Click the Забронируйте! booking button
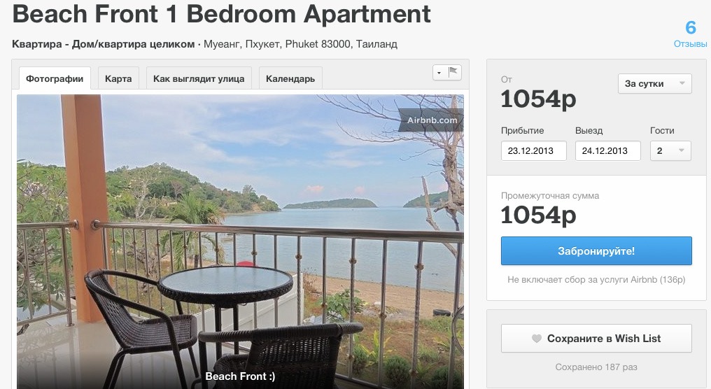Viewport: 711px width, 389px height. [x=596, y=250]
